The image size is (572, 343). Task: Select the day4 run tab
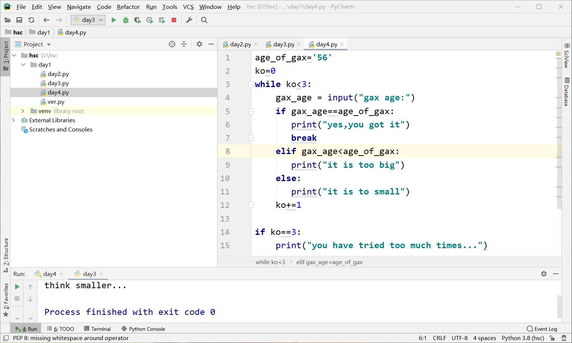point(50,274)
